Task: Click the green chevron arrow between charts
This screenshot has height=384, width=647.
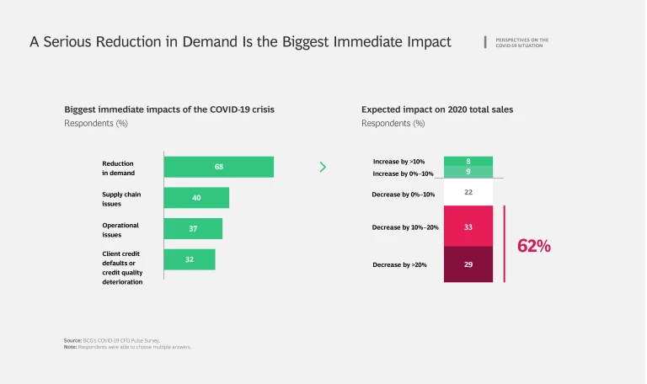Action: 323,167
